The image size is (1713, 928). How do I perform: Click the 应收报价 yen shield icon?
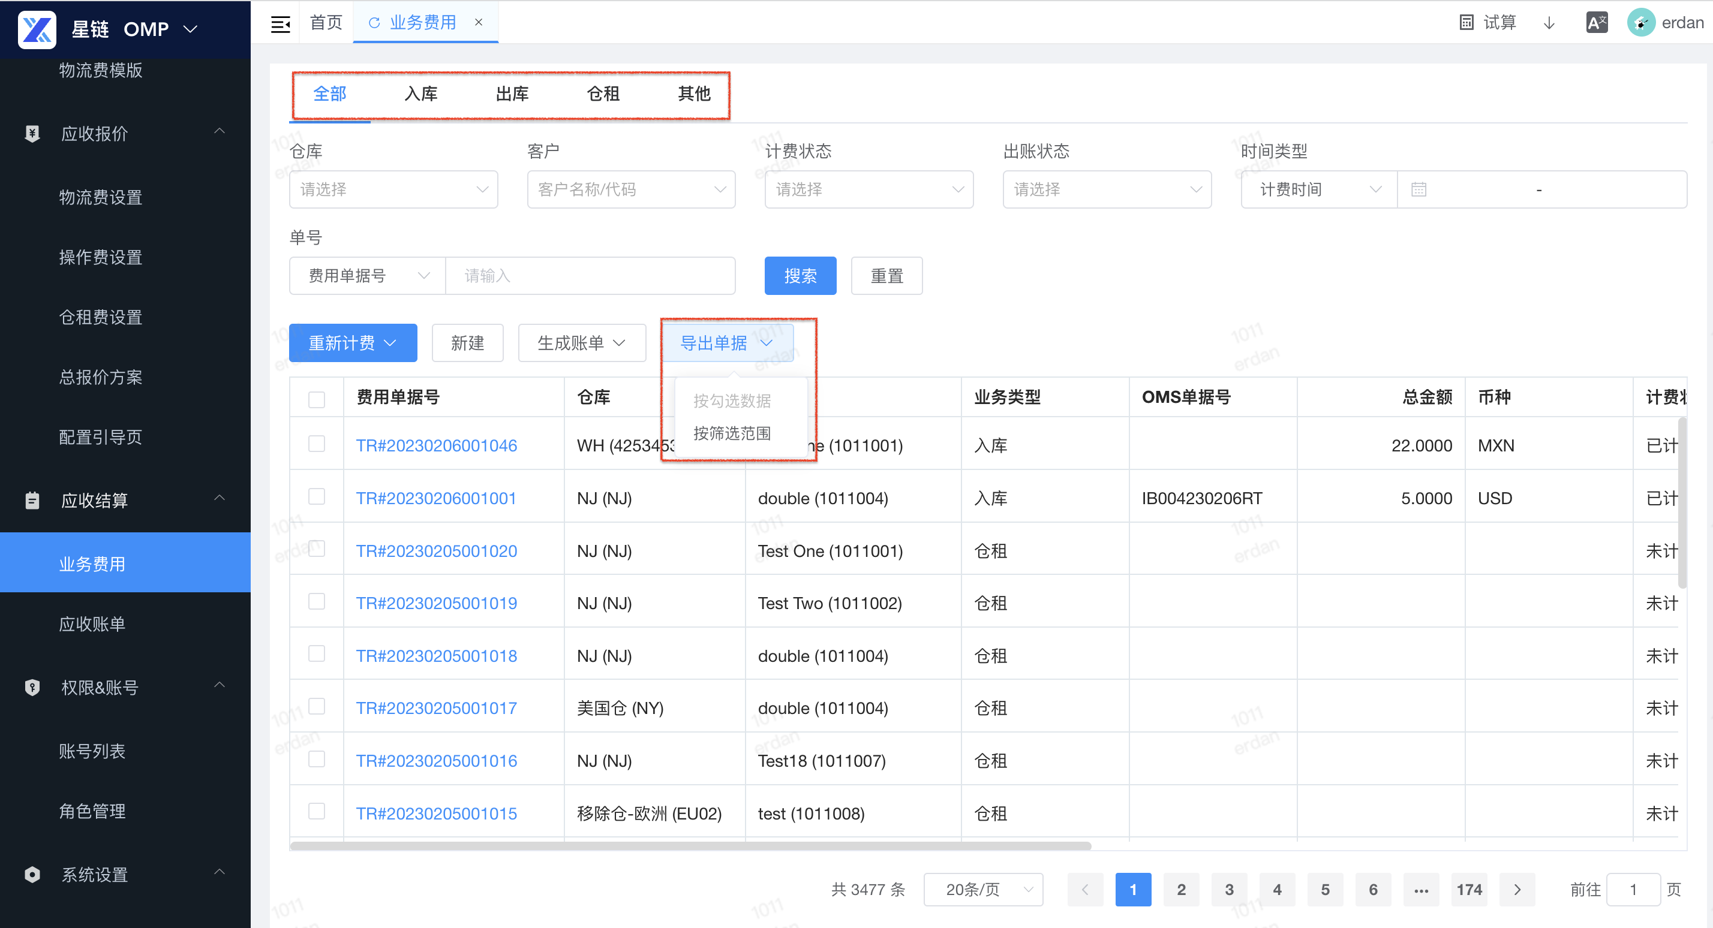tap(32, 134)
